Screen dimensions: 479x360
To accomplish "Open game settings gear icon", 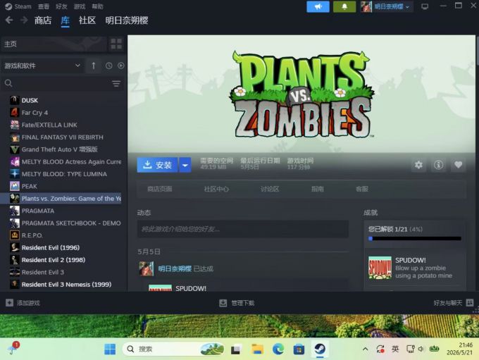I will pos(418,165).
